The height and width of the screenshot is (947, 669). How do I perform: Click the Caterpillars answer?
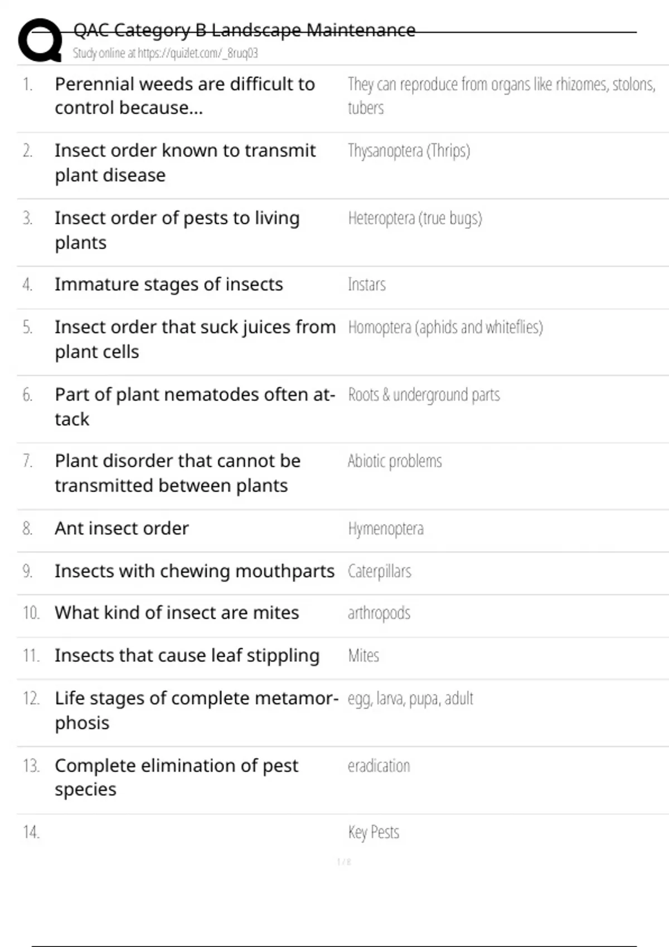point(379,572)
